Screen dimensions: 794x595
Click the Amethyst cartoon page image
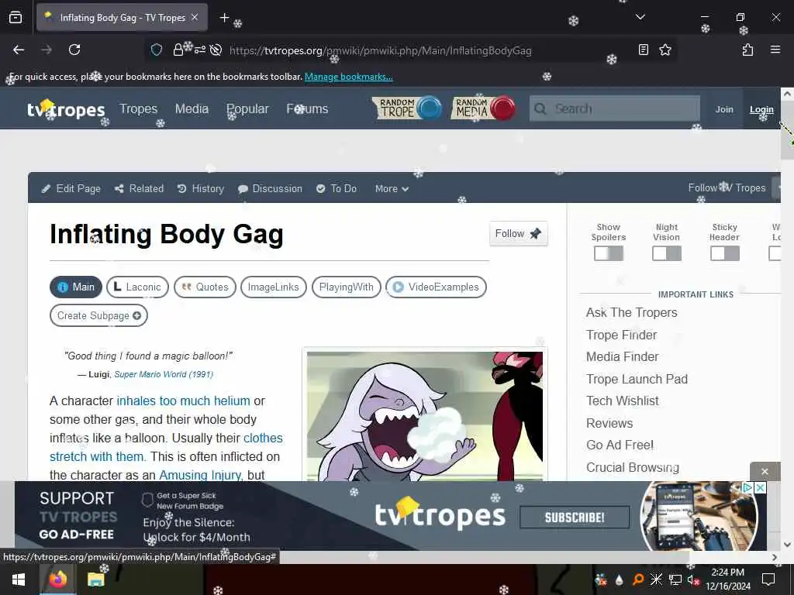click(424, 416)
